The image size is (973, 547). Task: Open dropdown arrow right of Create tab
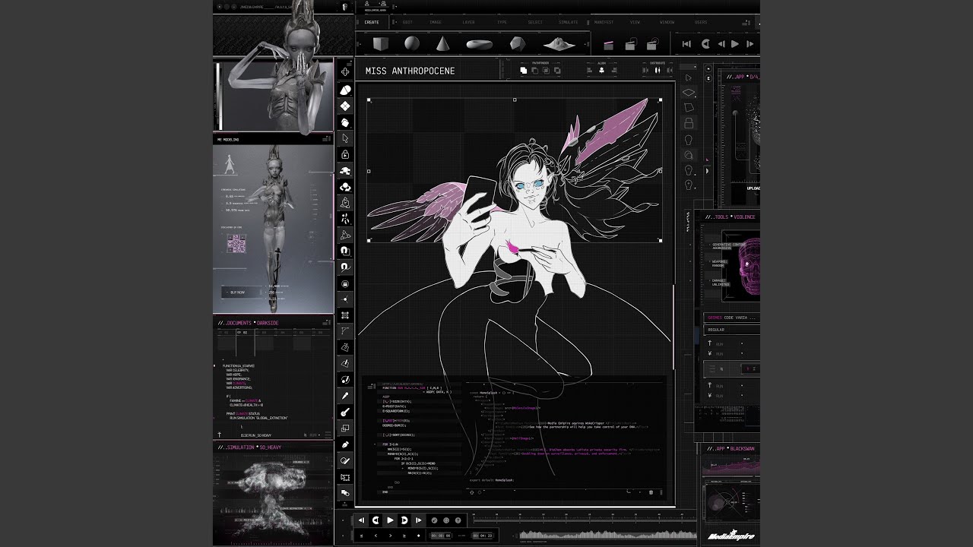(395, 22)
